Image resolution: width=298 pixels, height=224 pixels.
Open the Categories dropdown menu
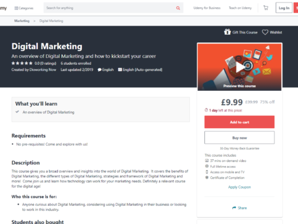pos(24,8)
